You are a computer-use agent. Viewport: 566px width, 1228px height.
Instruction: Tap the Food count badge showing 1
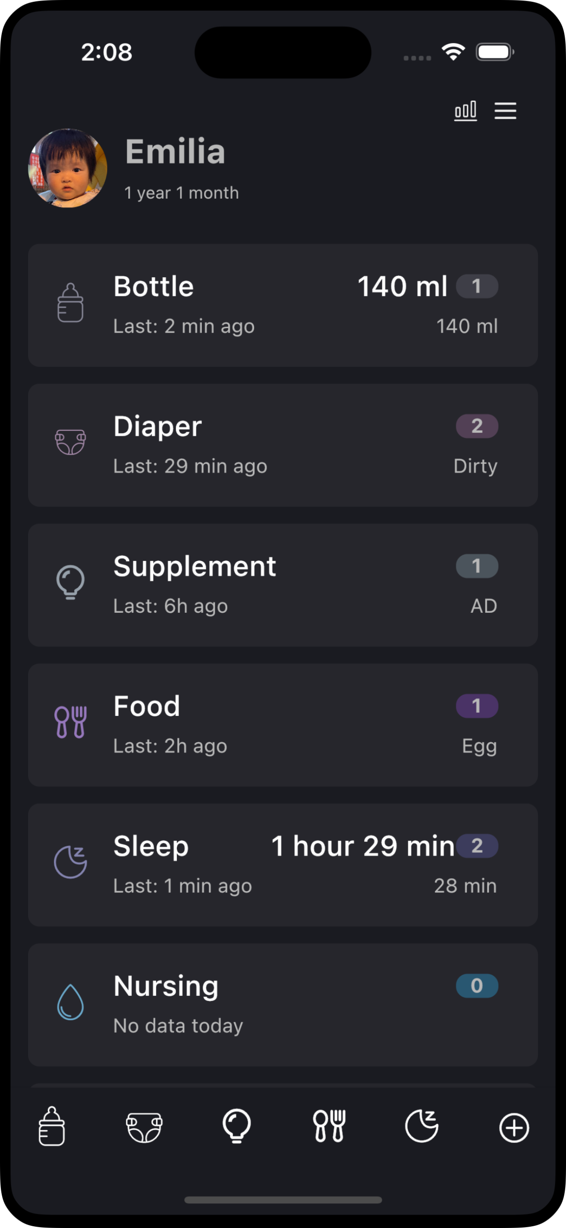(x=477, y=706)
